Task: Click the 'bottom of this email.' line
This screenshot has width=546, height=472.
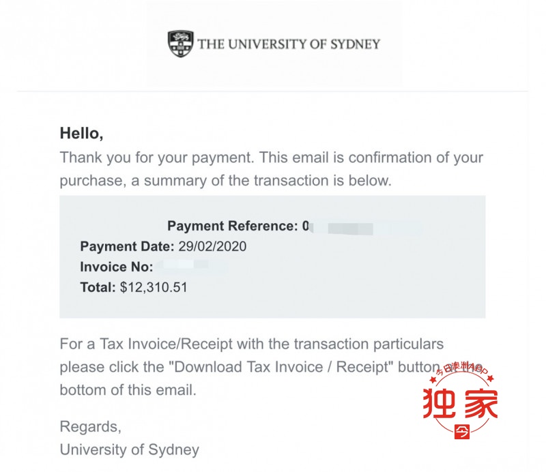Action: click(128, 390)
